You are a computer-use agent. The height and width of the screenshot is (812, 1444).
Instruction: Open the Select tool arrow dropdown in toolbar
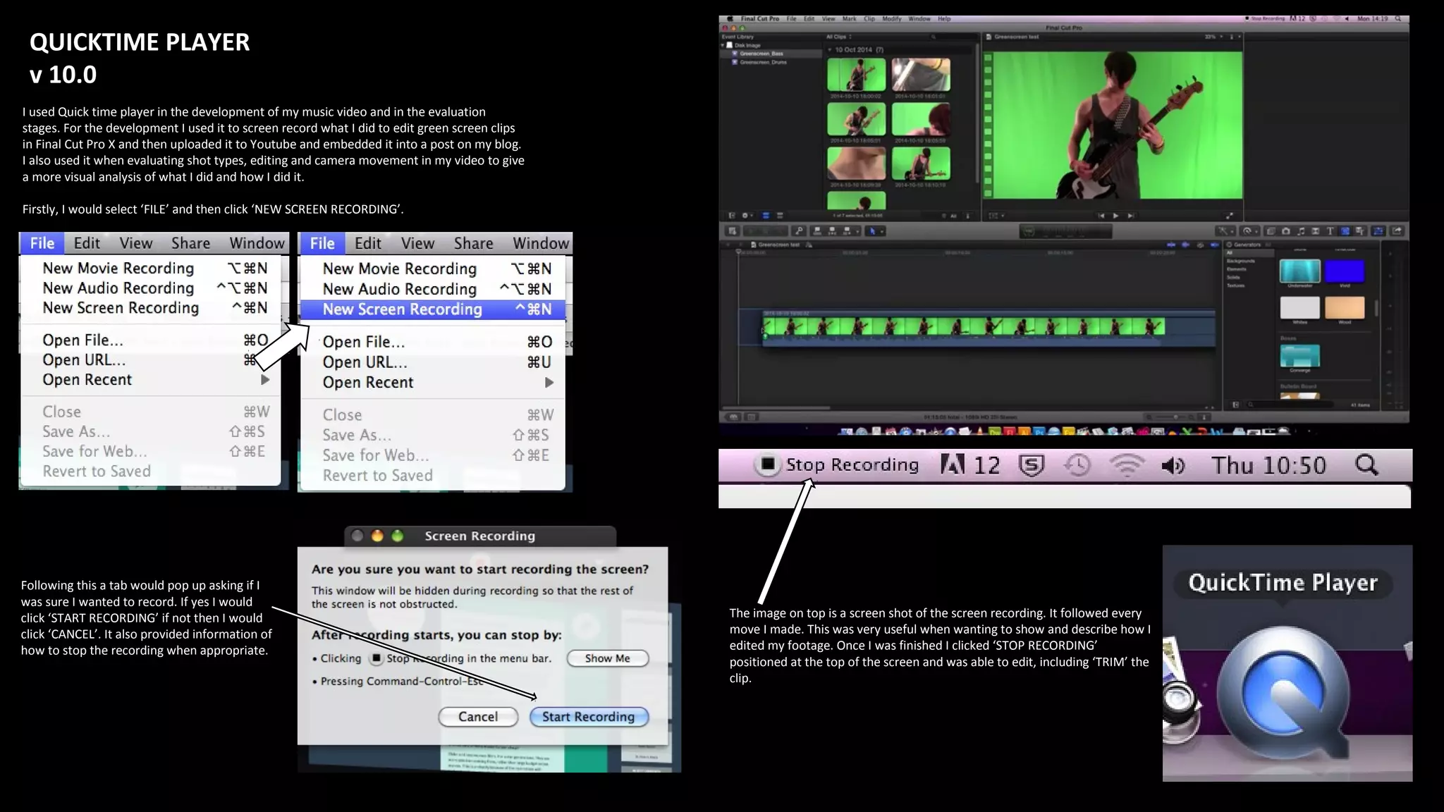882,230
